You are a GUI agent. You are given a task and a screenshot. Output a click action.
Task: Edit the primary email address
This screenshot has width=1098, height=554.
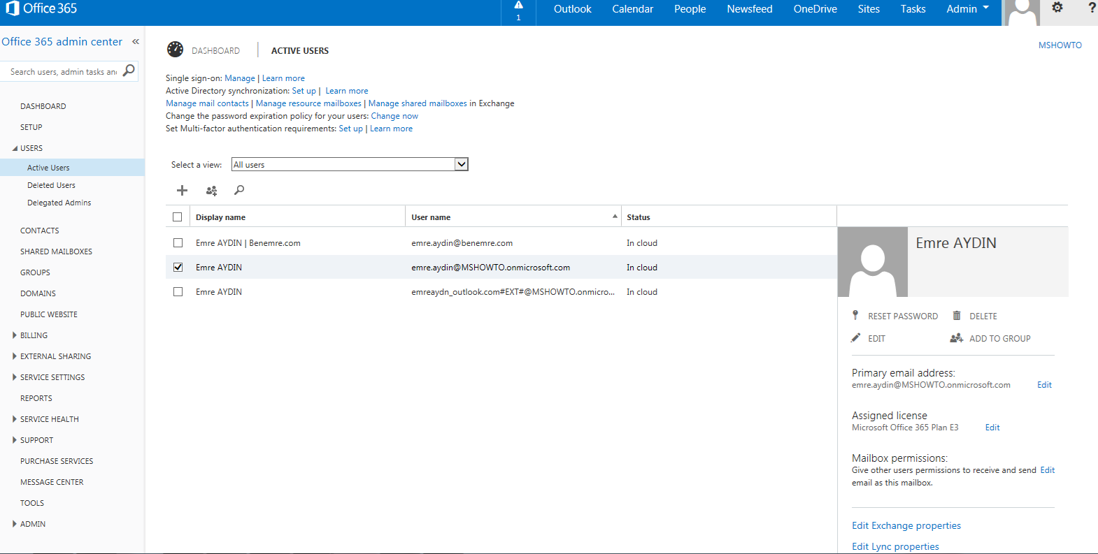[1044, 385]
